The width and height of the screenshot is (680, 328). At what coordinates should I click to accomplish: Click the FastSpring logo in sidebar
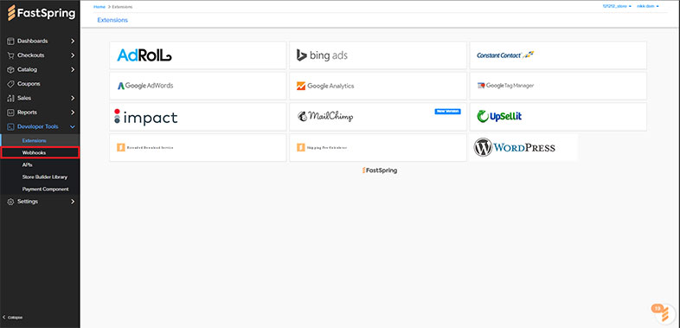(41, 13)
